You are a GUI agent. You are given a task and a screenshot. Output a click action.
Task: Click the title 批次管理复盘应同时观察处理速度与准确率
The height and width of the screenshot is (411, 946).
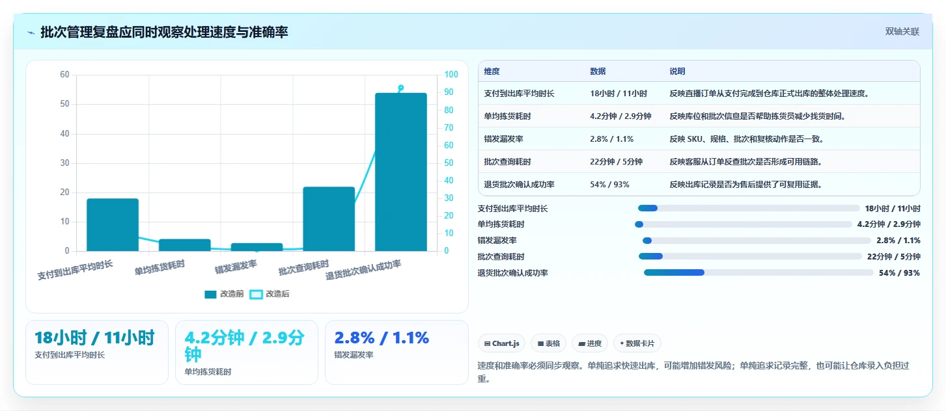[164, 32]
